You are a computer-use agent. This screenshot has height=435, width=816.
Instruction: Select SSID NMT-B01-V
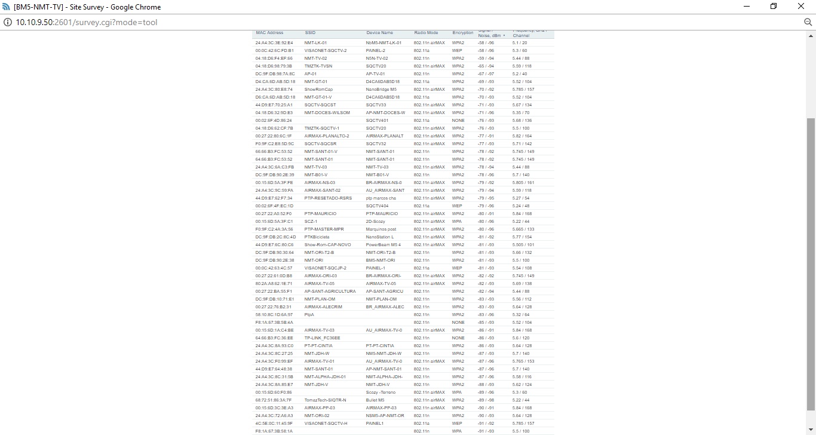[315, 175]
